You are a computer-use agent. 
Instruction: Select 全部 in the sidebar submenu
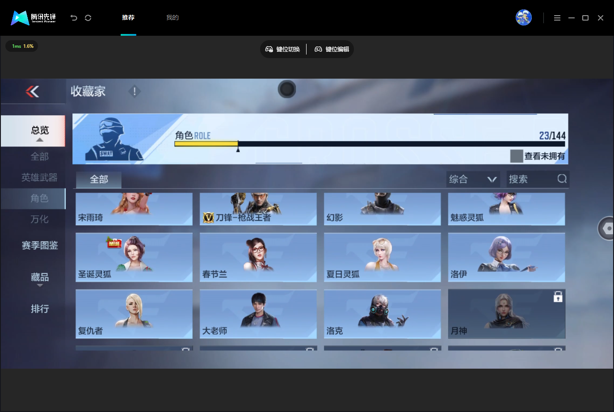tap(39, 156)
